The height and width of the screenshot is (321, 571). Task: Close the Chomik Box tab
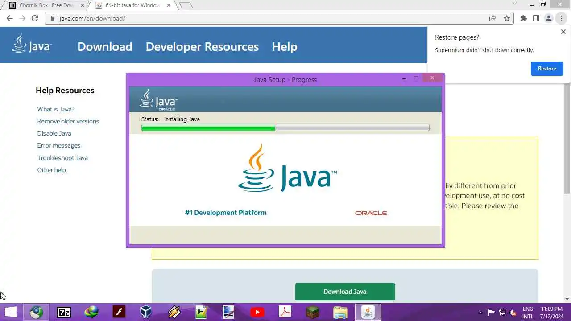click(82, 5)
